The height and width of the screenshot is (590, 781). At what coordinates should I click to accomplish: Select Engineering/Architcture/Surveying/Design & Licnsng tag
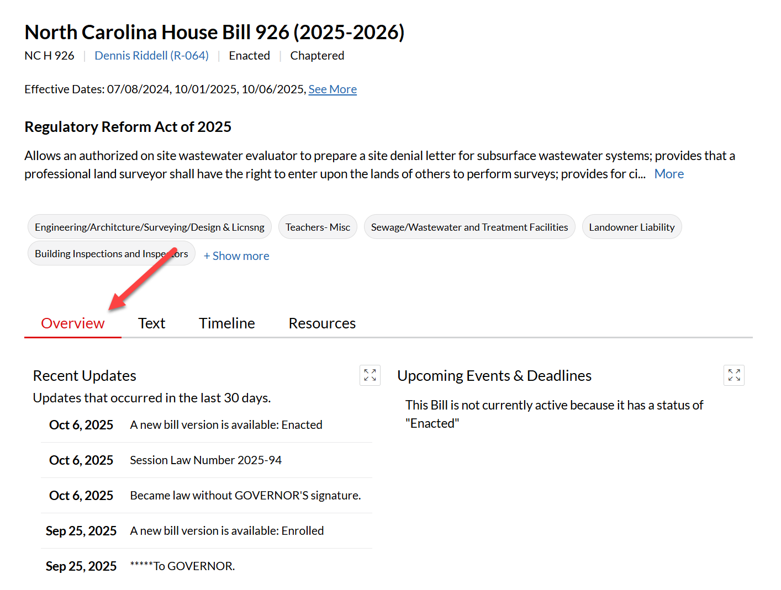149,227
